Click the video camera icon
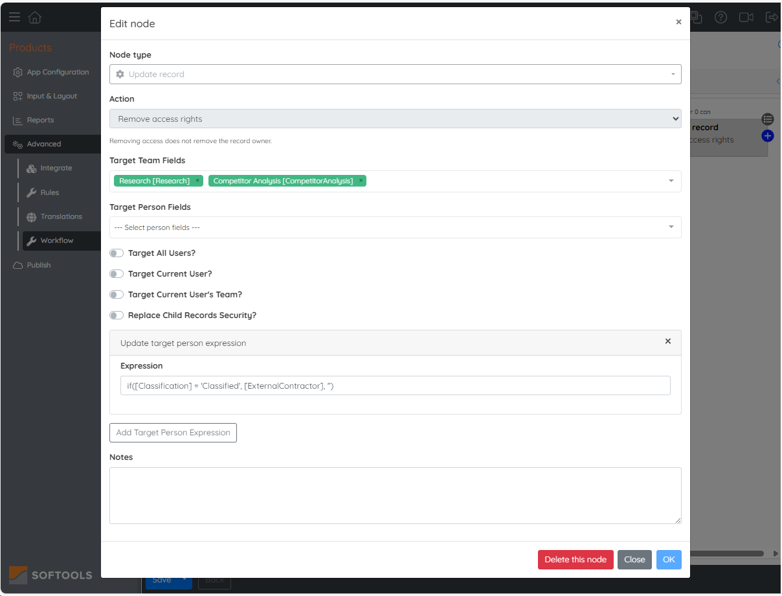Image resolution: width=782 pixels, height=596 pixels. 746,17
